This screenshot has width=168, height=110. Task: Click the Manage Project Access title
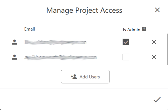pos(84,10)
